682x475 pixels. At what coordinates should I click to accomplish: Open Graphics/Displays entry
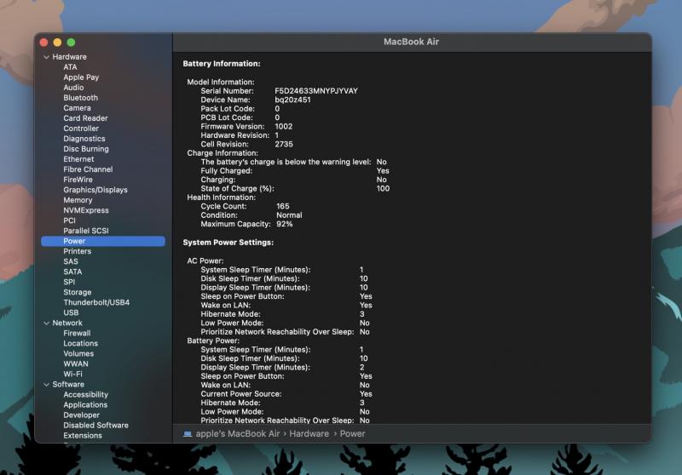(x=95, y=190)
